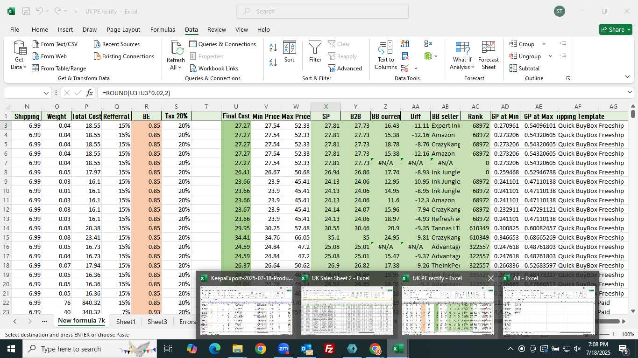This screenshot has width=638, height=358.
Task: Open Recent Sources
Action: (x=117, y=44)
